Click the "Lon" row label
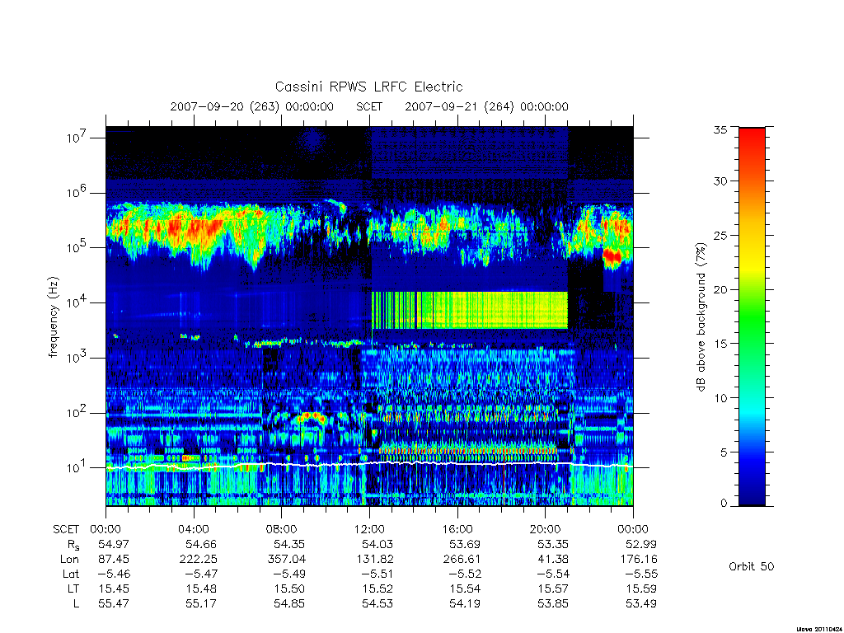The image size is (844, 633). 69,560
